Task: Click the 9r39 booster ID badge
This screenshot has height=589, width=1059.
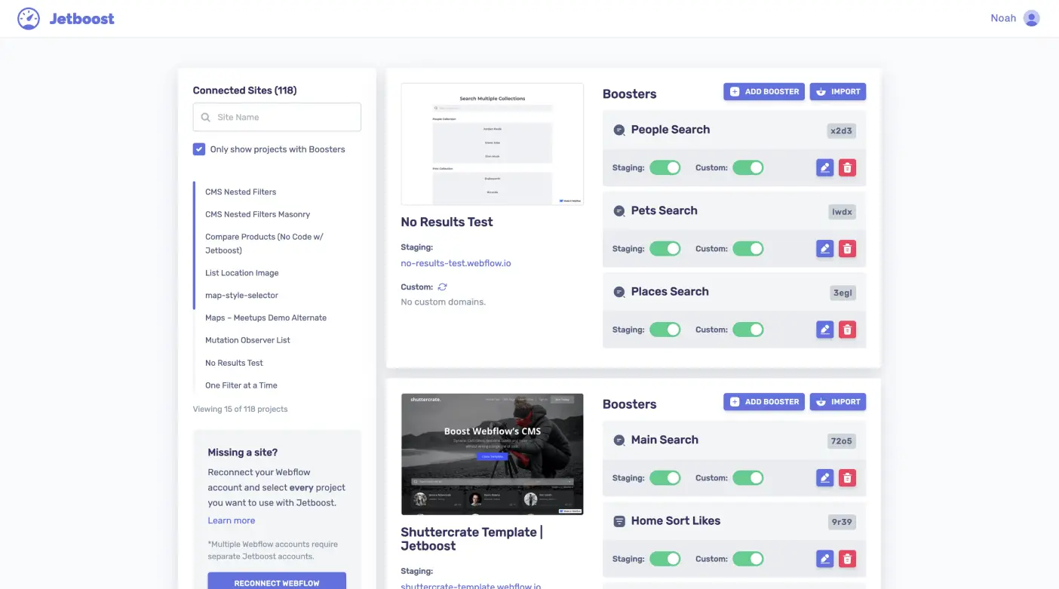Action: pyautogui.click(x=842, y=522)
